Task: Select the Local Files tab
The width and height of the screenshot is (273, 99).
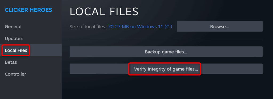Action: coord(16,50)
